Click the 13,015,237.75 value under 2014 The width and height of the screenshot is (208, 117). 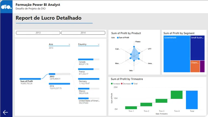(x=56, y=88)
